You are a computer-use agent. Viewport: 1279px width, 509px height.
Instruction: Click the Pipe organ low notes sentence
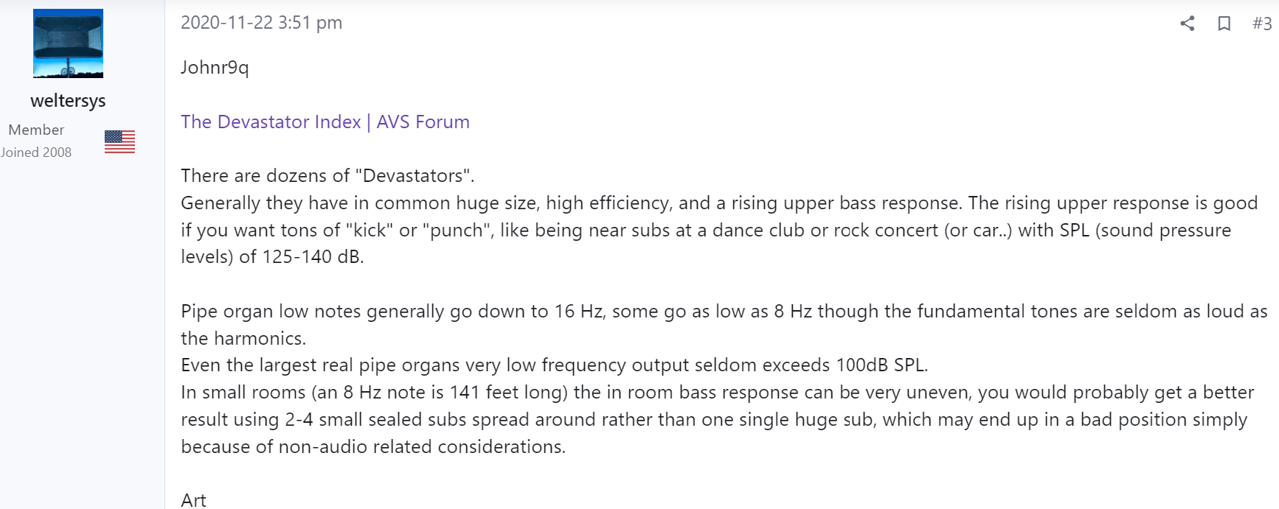(724, 324)
